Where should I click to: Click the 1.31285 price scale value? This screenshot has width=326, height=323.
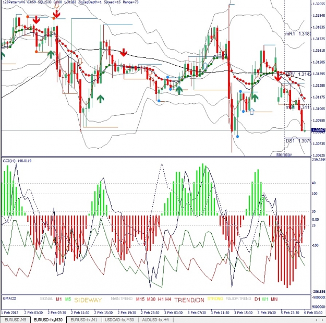point(319,86)
